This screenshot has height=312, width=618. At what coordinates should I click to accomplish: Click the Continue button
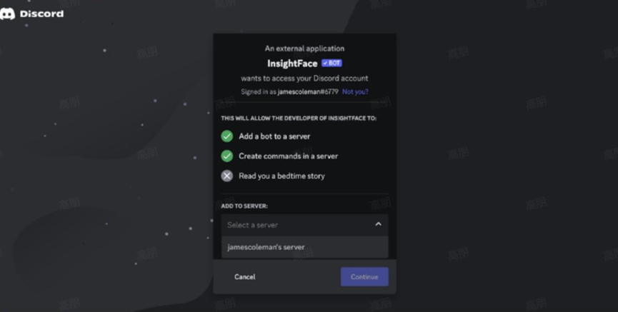coord(364,276)
